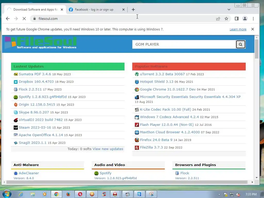This screenshot has width=264, height=198.
Task: Click the vertical scrollbar down arrow
Action: pos(257,178)
